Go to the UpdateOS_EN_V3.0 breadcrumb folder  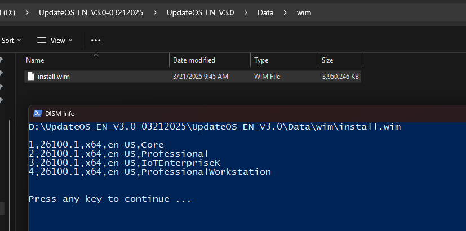tap(200, 12)
